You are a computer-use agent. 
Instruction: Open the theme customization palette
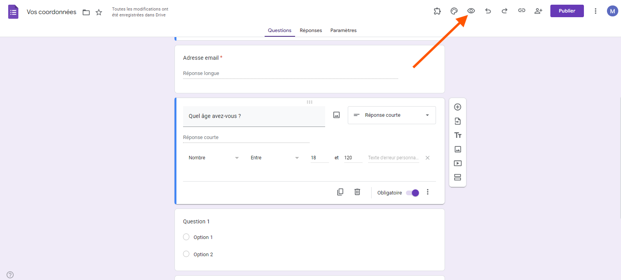(x=454, y=11)
